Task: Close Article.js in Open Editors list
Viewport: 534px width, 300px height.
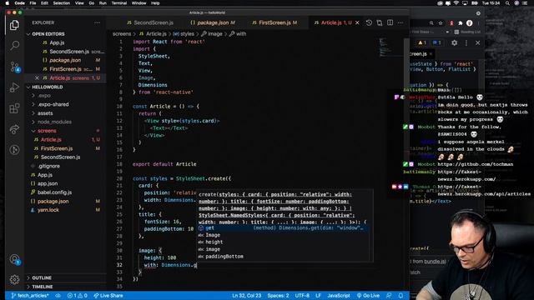Action: (x=37, y=77)
